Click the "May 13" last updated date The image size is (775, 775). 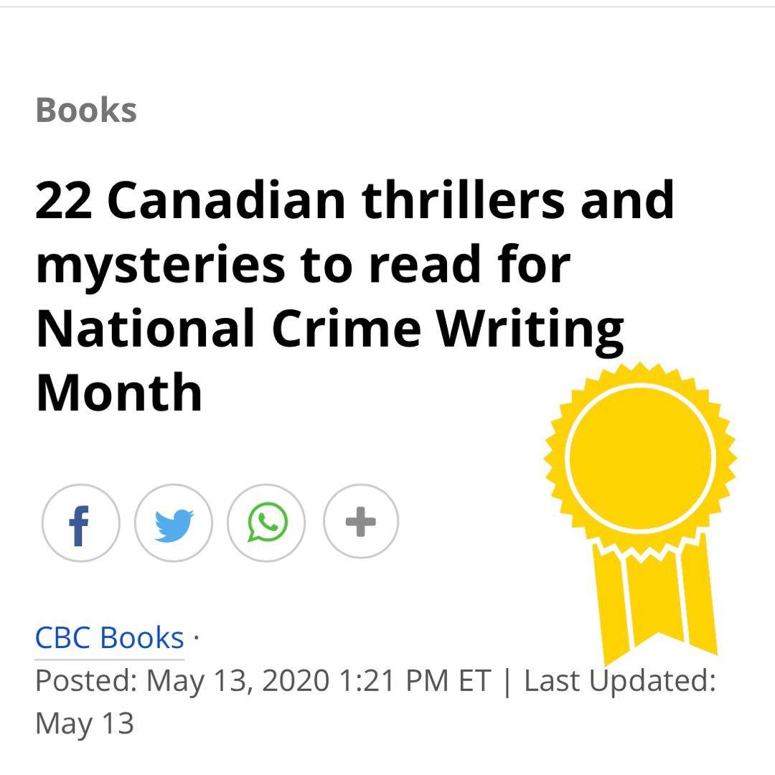[x=85, y=723]
